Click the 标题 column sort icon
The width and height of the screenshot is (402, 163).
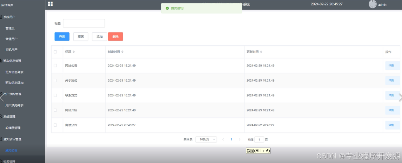point(74,52)
